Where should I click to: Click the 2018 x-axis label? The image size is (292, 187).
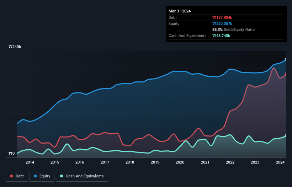click(x=130, y=162)
